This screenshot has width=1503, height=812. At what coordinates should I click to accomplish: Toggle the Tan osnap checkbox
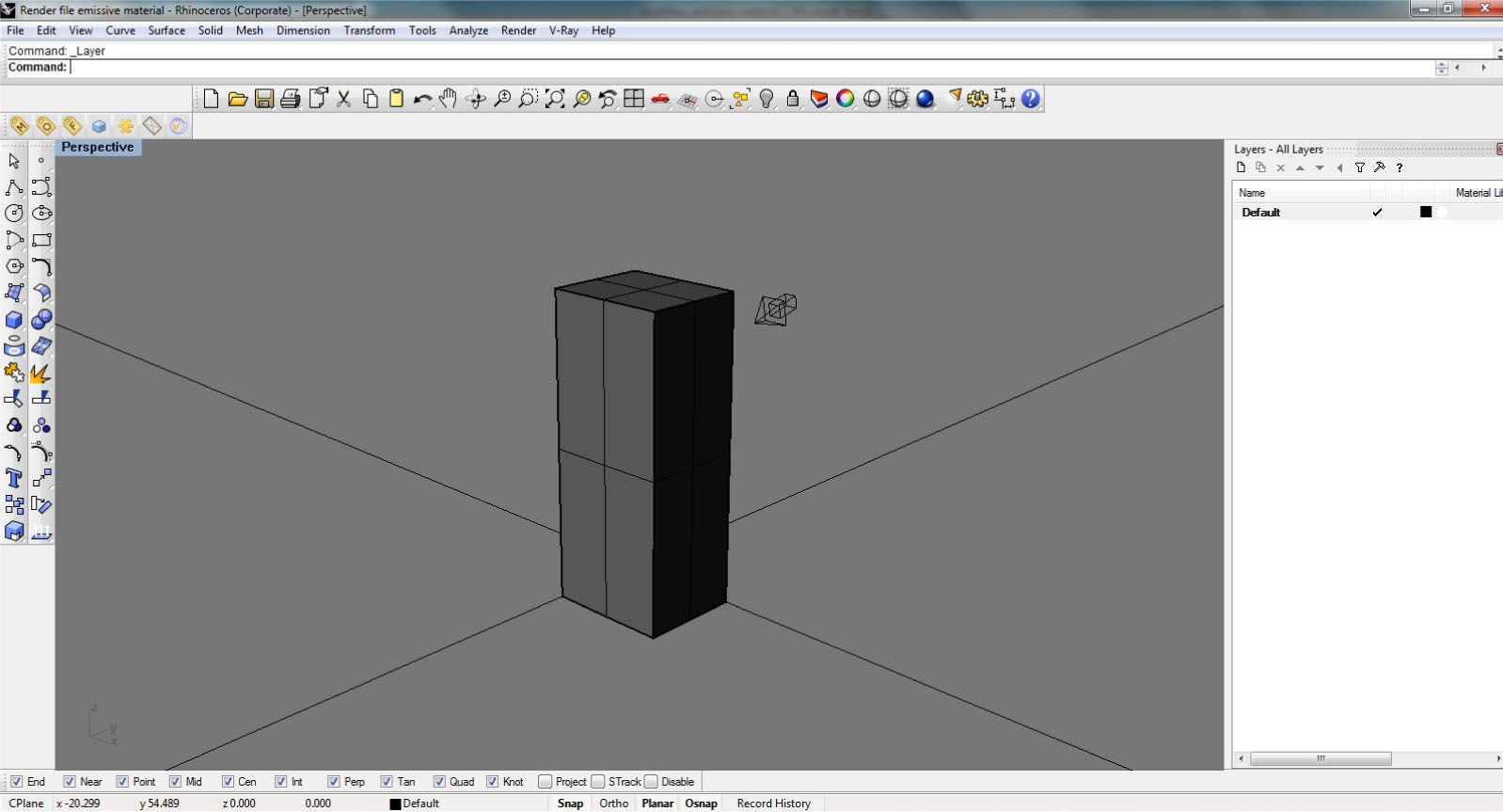click(387, 782)
